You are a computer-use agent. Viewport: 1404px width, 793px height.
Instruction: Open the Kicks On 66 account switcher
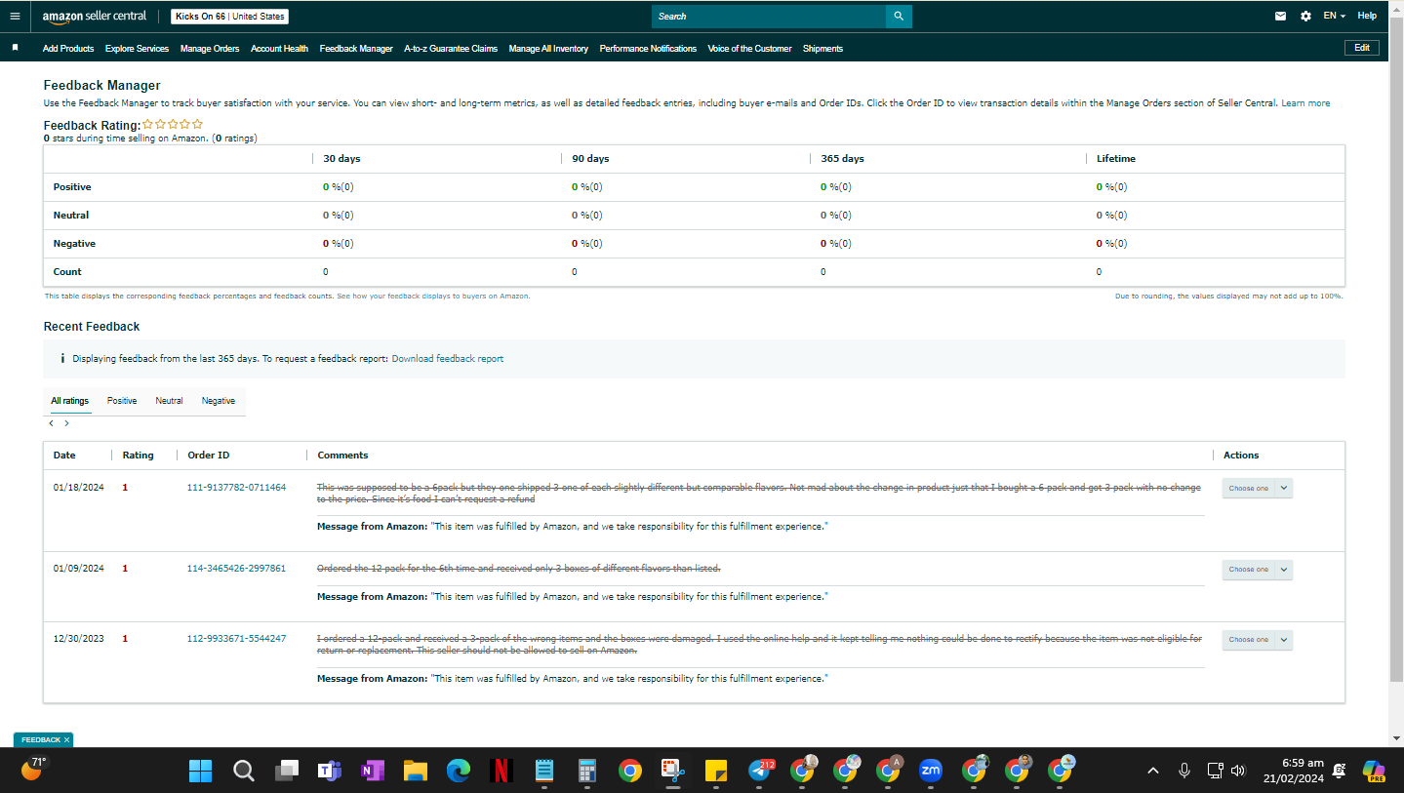229,17
